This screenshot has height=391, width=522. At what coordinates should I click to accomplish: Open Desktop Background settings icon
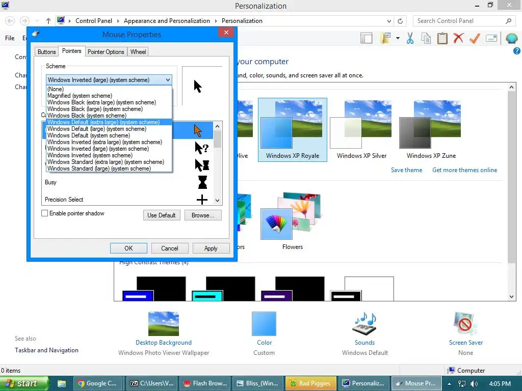[x=164, y=323]
